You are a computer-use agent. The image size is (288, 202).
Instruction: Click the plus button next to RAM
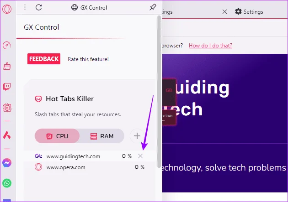[137, 136]
